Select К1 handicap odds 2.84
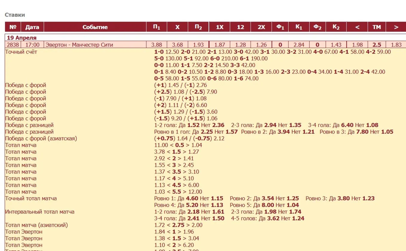Screen dimensions: 406x251 [x=299, y=45]
